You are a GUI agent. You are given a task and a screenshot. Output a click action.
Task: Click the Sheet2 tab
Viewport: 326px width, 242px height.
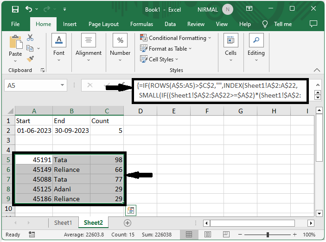(x=93, y=222)
